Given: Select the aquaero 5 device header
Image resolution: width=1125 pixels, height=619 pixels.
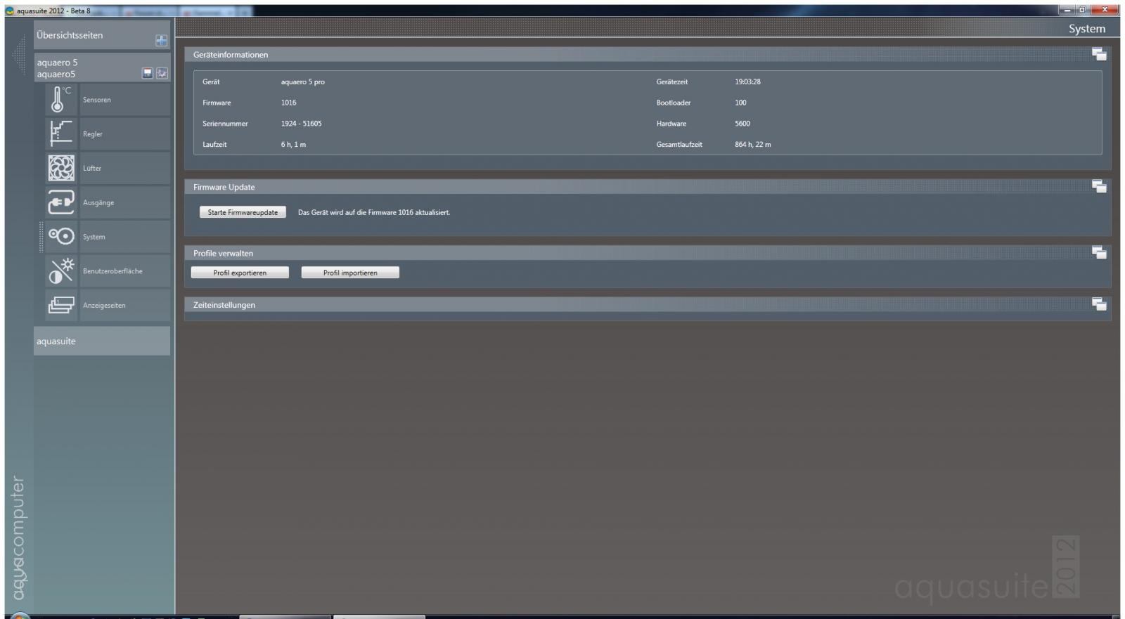Looking at the screenshot, I should click(102, 67).
